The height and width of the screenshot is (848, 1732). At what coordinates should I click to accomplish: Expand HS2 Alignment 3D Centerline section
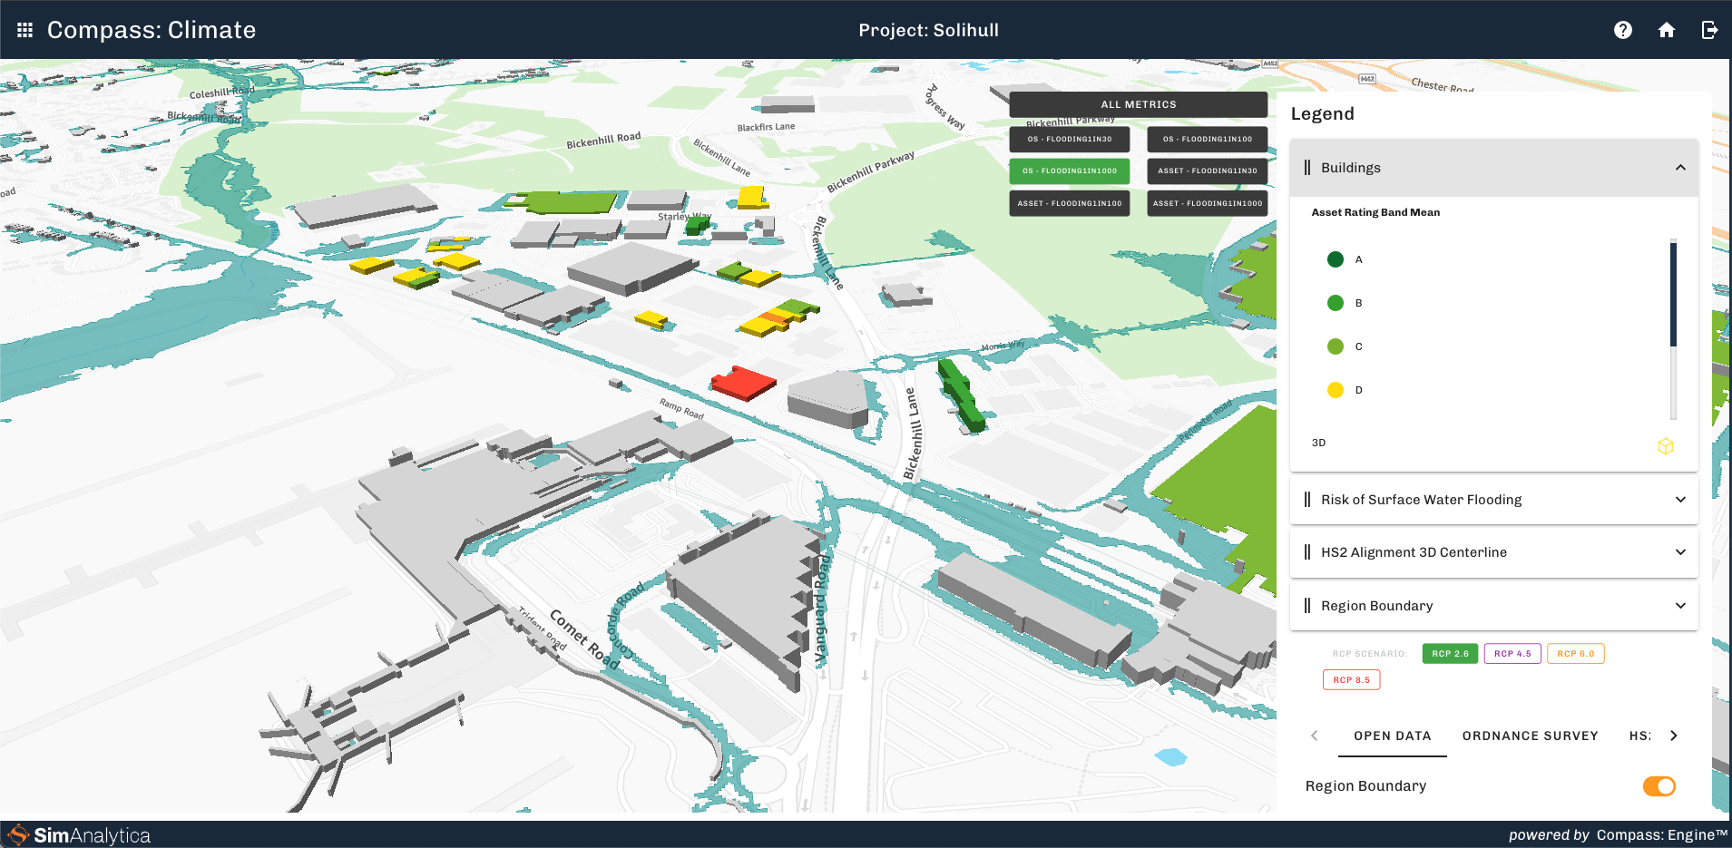1680,552
